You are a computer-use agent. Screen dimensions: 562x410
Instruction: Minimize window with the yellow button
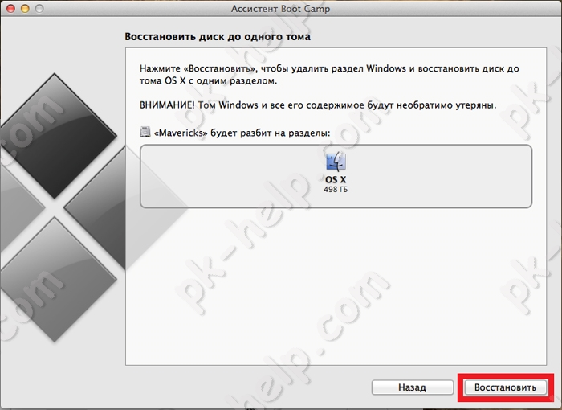tap(25, 8)
